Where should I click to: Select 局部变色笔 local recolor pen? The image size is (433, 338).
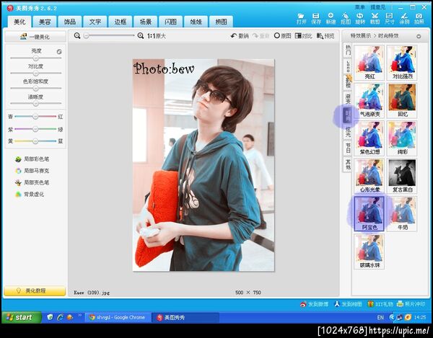pyautogui.click(x=32, y=182)
